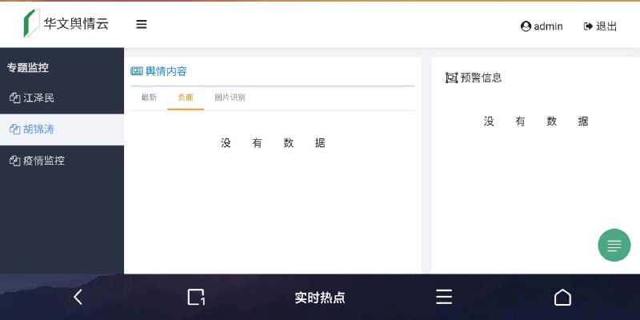Open the browser tabs switcher icon

coord(196,297)
